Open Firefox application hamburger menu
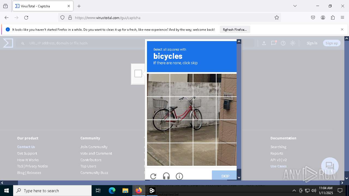The width and height of the screenshot is (349, 196). pyautogui.click(x=342, y=18)
